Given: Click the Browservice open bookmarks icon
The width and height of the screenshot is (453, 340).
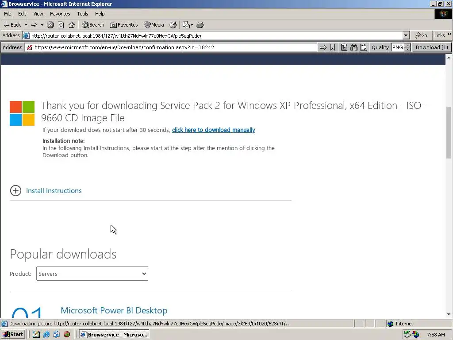Looking at the screenshot, I should 344,47.
